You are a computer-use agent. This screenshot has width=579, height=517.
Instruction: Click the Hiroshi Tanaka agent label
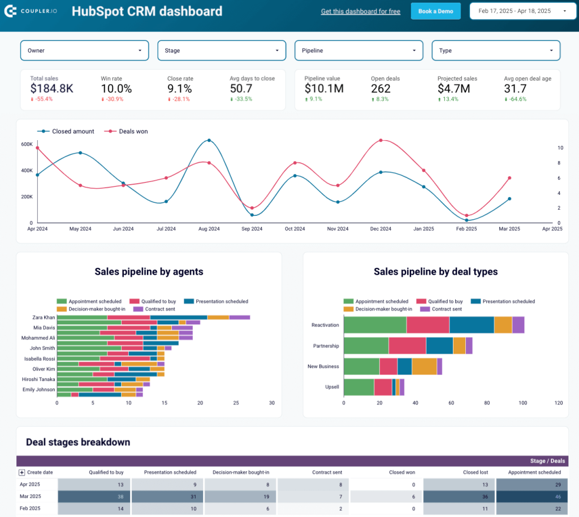pos(38,379)
